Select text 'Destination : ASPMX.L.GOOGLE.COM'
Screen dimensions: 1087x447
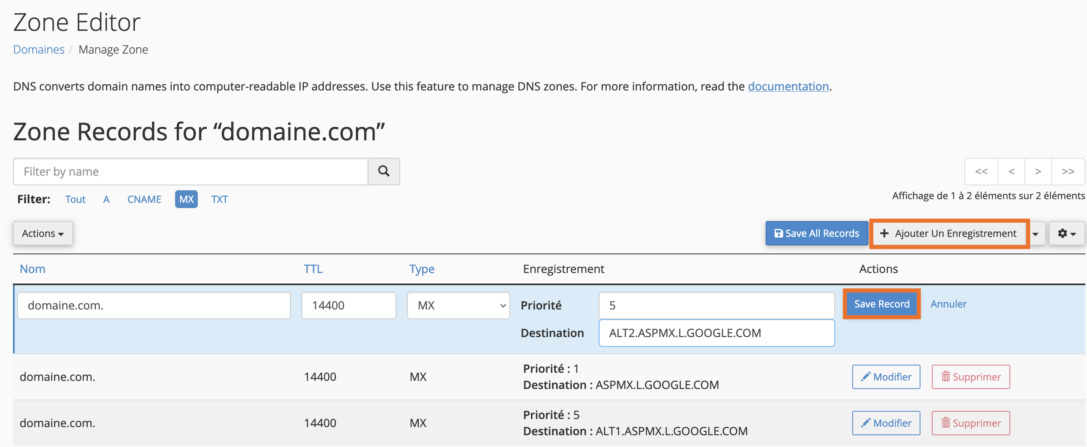(621, 385)
